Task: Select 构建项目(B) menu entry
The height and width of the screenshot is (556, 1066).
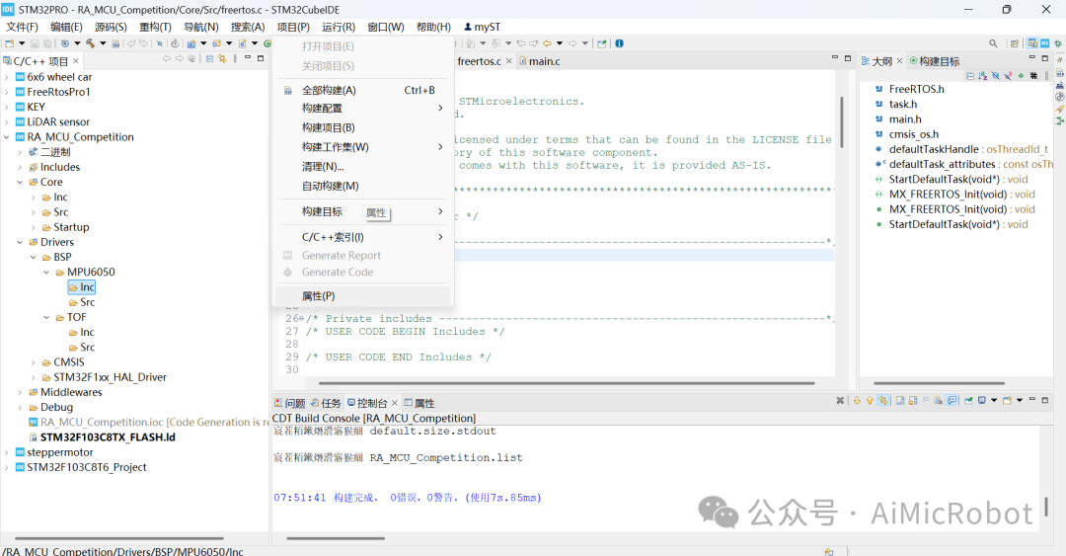Action: pos(363,127)
